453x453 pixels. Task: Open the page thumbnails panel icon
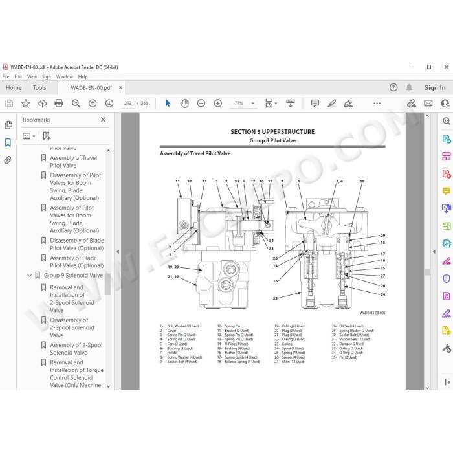coord(8,125)
